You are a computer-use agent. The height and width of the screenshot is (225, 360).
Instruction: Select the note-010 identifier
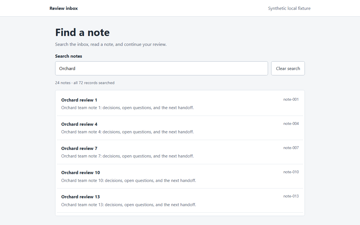point(291,172)
